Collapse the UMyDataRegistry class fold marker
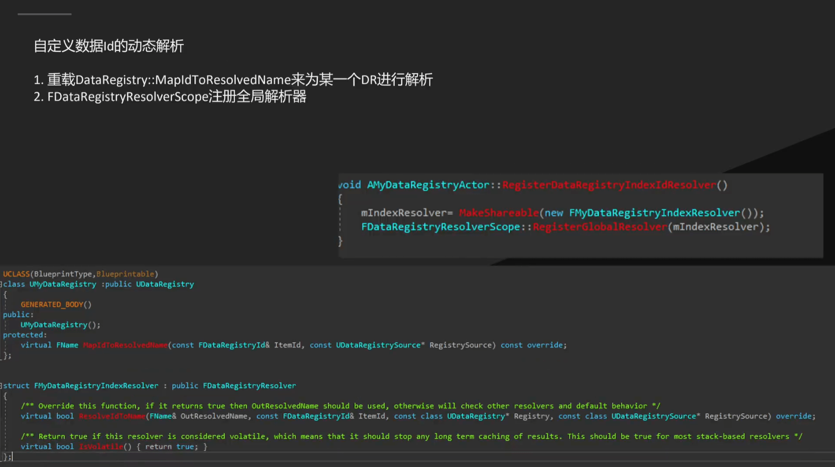The image size is (835, 467). 1,284
